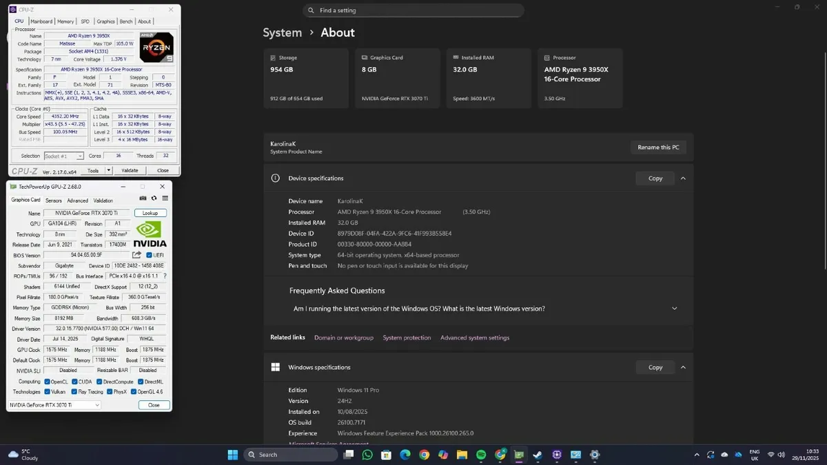The height and width of the screenshot is (465, 827).
Task: Click the BIOS export icon in GPU-Z
Action: click(136, 254)
